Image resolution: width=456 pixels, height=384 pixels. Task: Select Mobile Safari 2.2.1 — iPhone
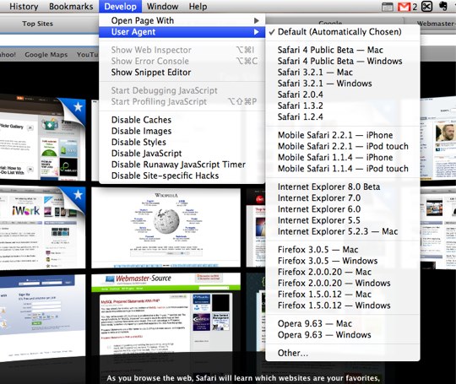coord(343,135)
